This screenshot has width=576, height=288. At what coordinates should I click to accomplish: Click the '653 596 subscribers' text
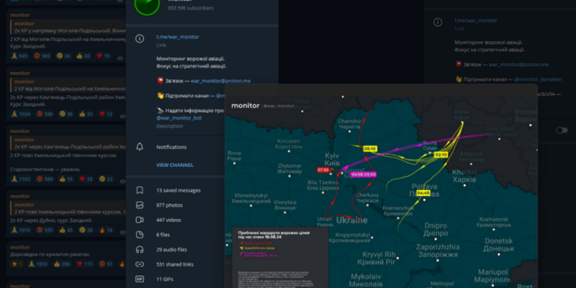(191, 8)
